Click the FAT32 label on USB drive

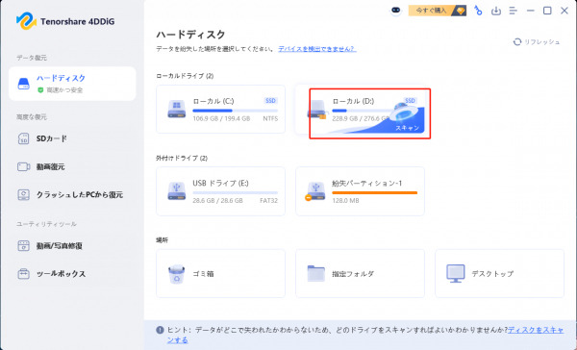268,201
